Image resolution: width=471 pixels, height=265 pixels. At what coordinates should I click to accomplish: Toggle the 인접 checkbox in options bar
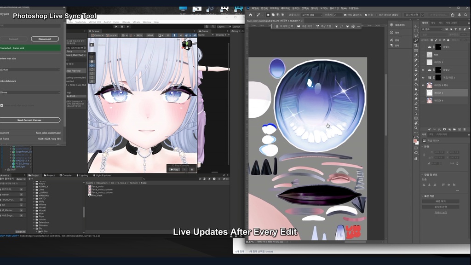pos(366,15)
